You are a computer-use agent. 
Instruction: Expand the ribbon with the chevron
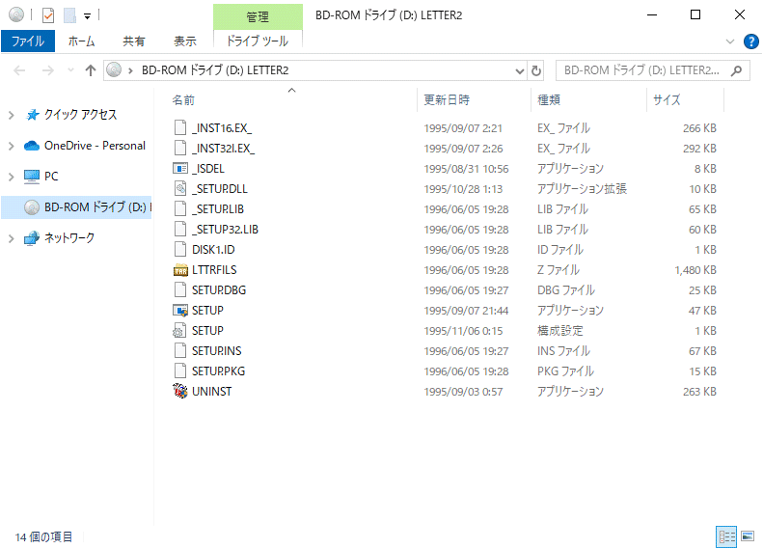(x=730, y=41)
